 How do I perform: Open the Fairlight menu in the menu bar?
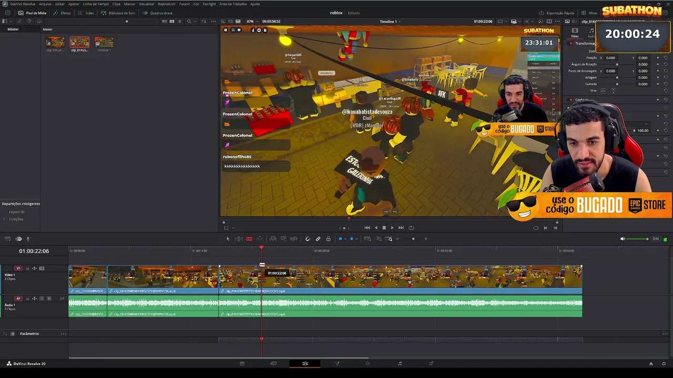[209, 4]
